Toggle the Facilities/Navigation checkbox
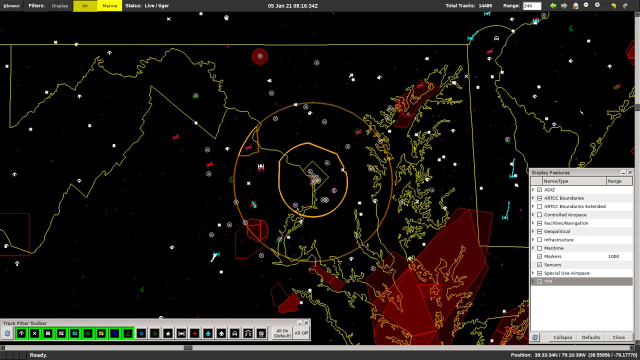This screenshot has width=640, height=360. coord(539,223)
